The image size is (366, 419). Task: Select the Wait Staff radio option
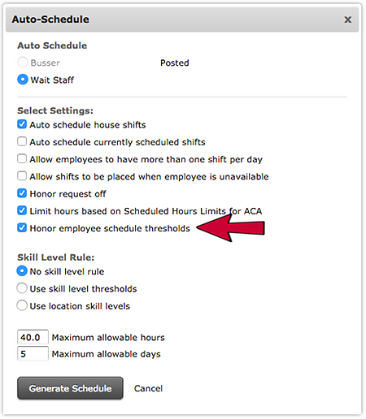(23, 80)
